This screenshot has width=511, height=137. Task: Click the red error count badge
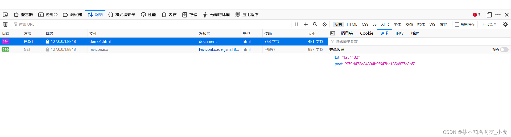(x=476, y=15)
